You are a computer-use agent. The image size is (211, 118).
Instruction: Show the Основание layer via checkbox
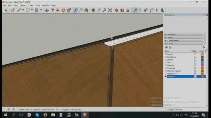[195, 57]
